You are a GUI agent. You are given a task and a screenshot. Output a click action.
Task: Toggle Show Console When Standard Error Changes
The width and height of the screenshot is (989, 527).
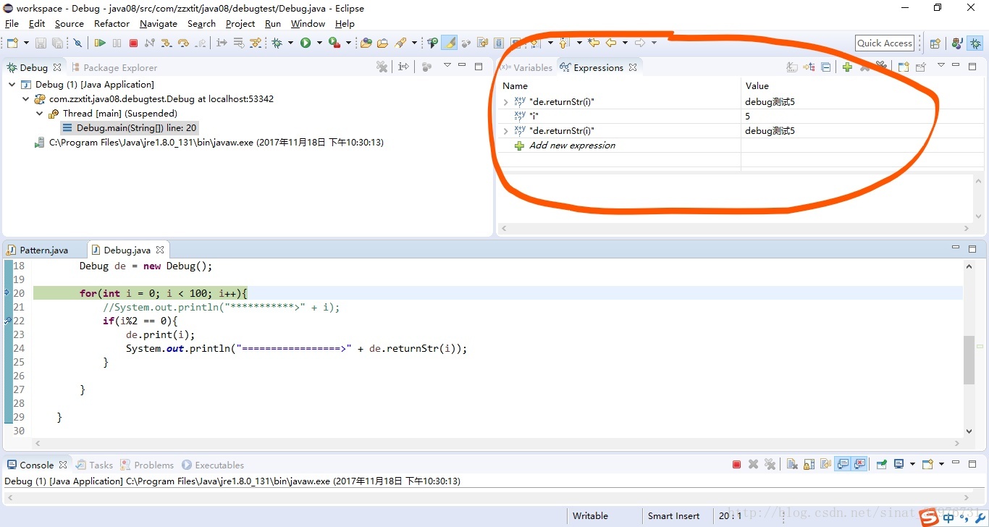tap(859, 464)
